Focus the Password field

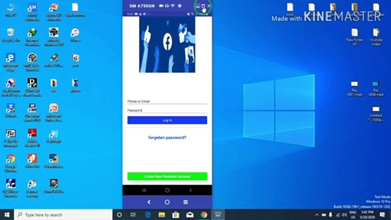click(x=167, y=111)
